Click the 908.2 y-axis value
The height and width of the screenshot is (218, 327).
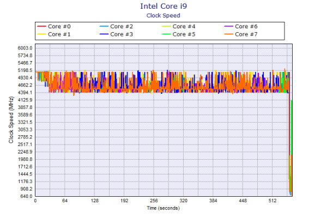[x=26, y=189]
